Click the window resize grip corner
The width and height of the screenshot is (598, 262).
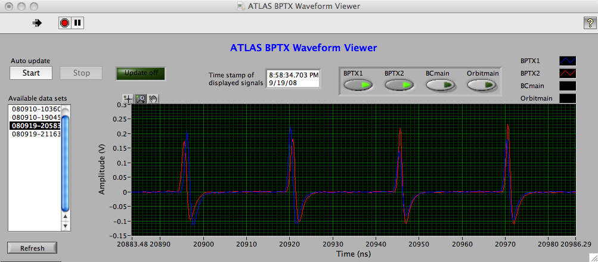593,258
